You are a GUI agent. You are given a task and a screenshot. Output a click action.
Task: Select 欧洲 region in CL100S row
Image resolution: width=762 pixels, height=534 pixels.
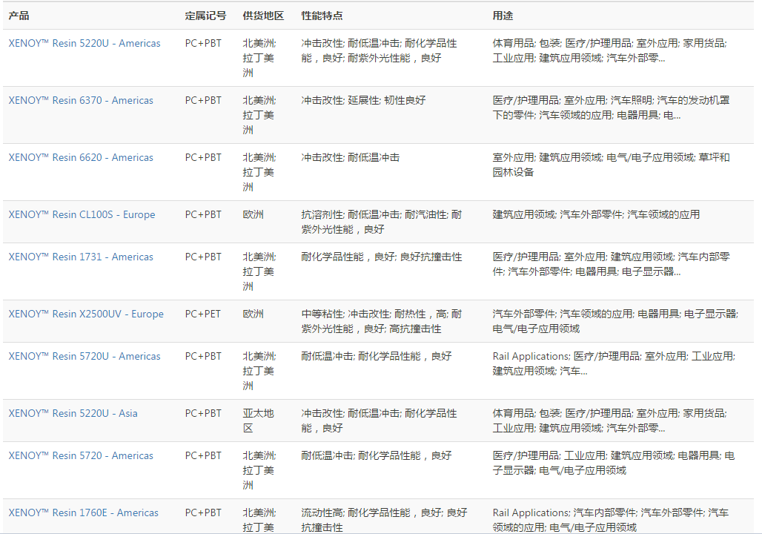[x=254, y=215]
